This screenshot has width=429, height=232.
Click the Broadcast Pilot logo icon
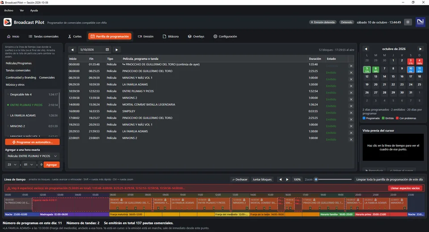tap(8, 22)
